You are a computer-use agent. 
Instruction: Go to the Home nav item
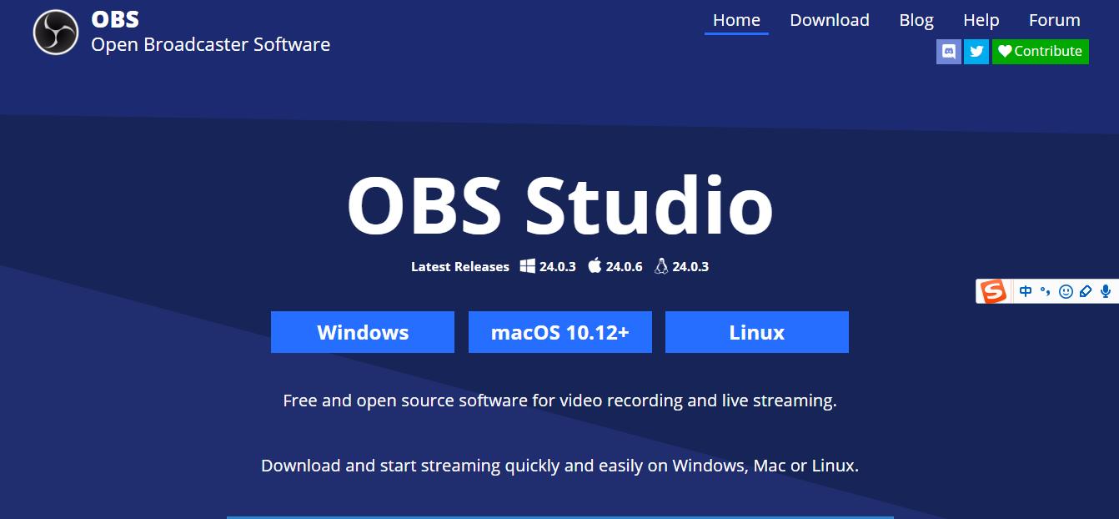coord(736,20)
